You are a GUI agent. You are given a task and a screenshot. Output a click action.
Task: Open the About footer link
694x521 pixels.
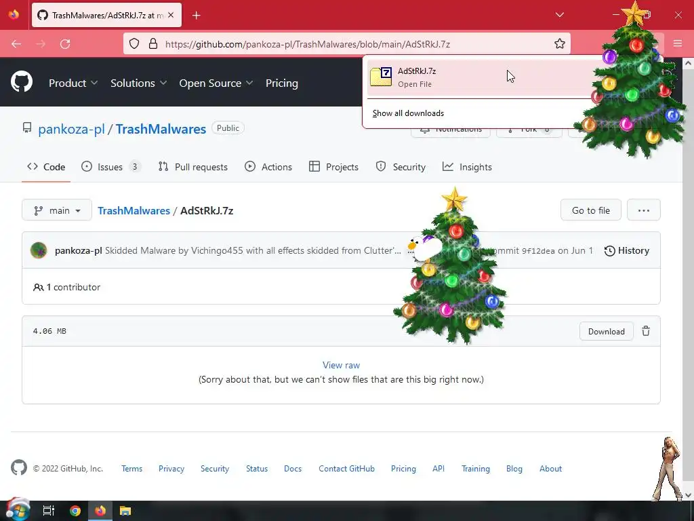[550, 469]
